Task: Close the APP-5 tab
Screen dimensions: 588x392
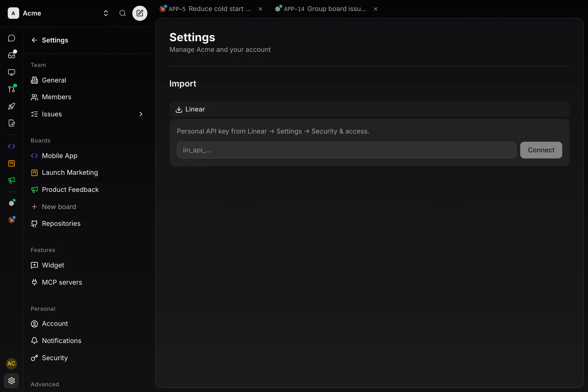Action: [x=260, y=9]
